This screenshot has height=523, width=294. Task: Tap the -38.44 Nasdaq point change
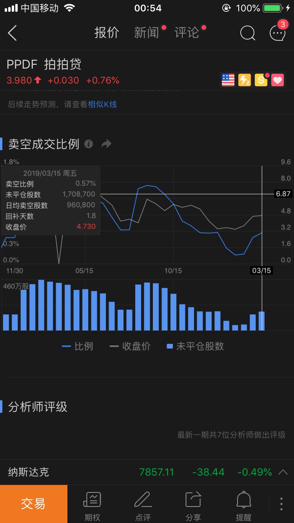click(x=208, y=472)
